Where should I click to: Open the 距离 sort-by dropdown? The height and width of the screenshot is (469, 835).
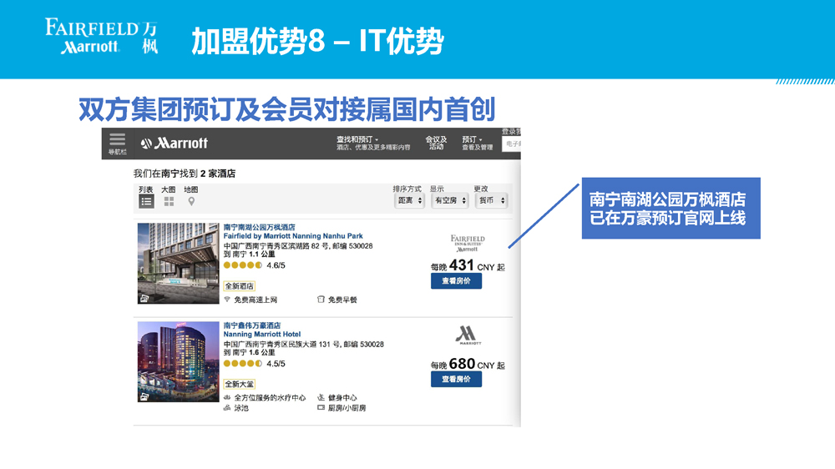(x=409, y=200)
